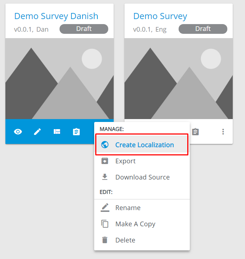
Task: Select Export from the Manage menu
Action: (x=125, y=161)
